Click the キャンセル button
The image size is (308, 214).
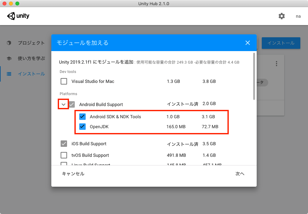pos(73,174)
